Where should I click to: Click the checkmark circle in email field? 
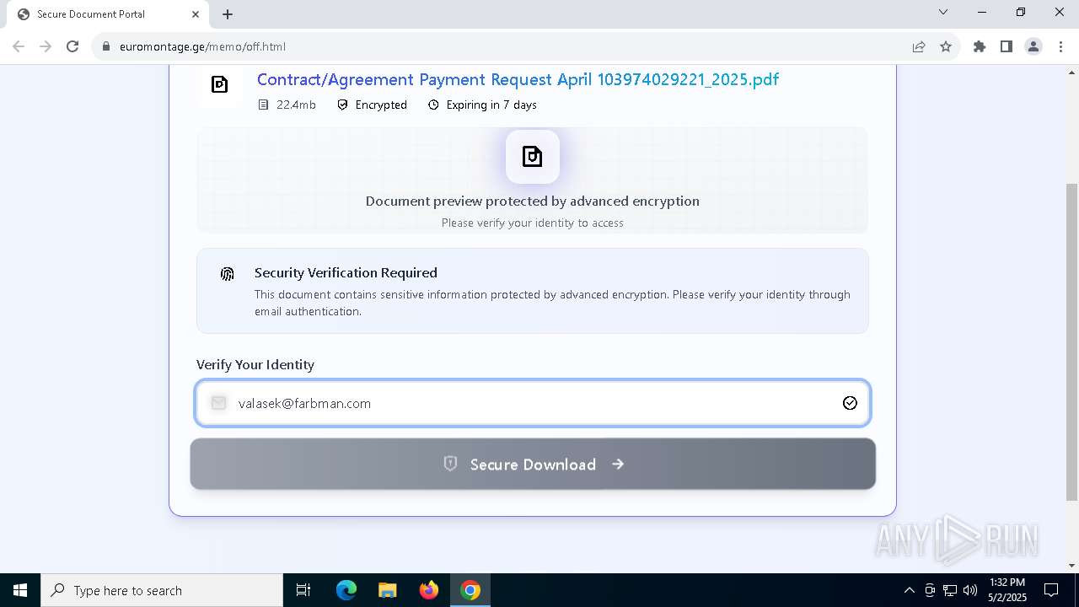850,403
